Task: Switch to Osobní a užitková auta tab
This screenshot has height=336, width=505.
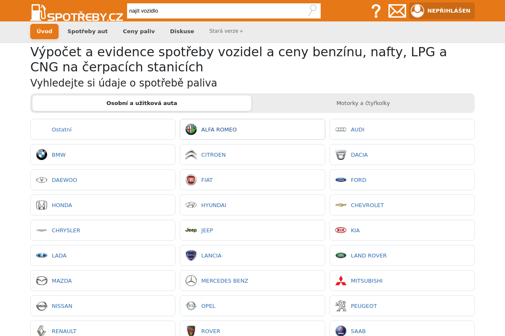Action: click(142, 103)
